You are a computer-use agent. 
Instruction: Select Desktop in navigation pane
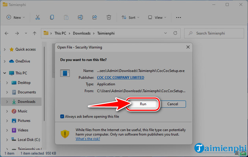click(x=24, y=82)
